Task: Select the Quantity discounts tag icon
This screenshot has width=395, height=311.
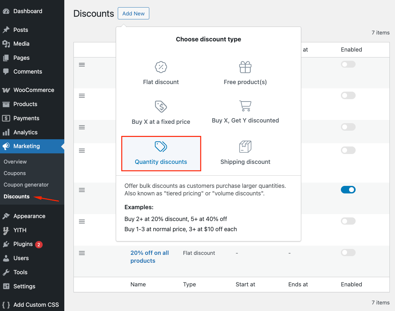Action: coord(161,146)
